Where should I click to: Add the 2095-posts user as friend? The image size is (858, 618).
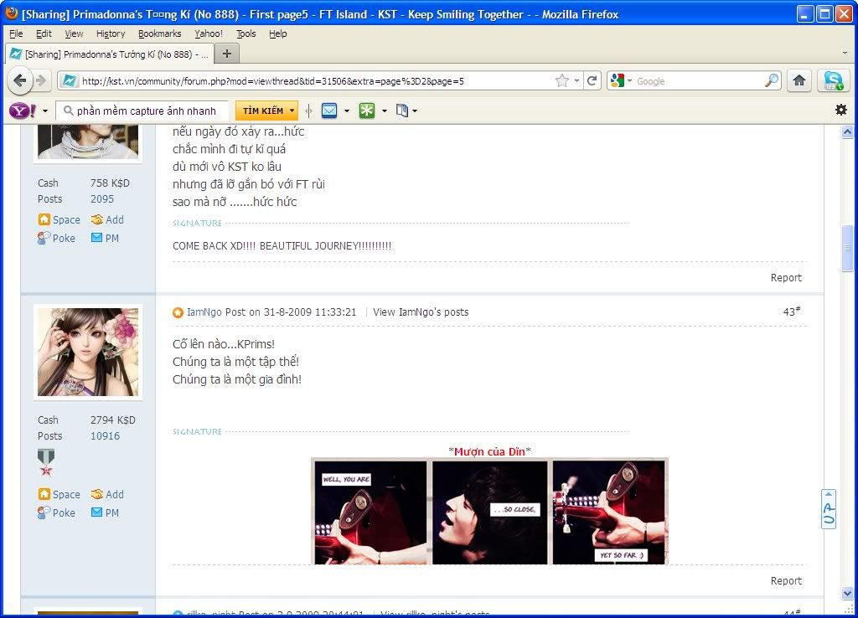point(108,220)
